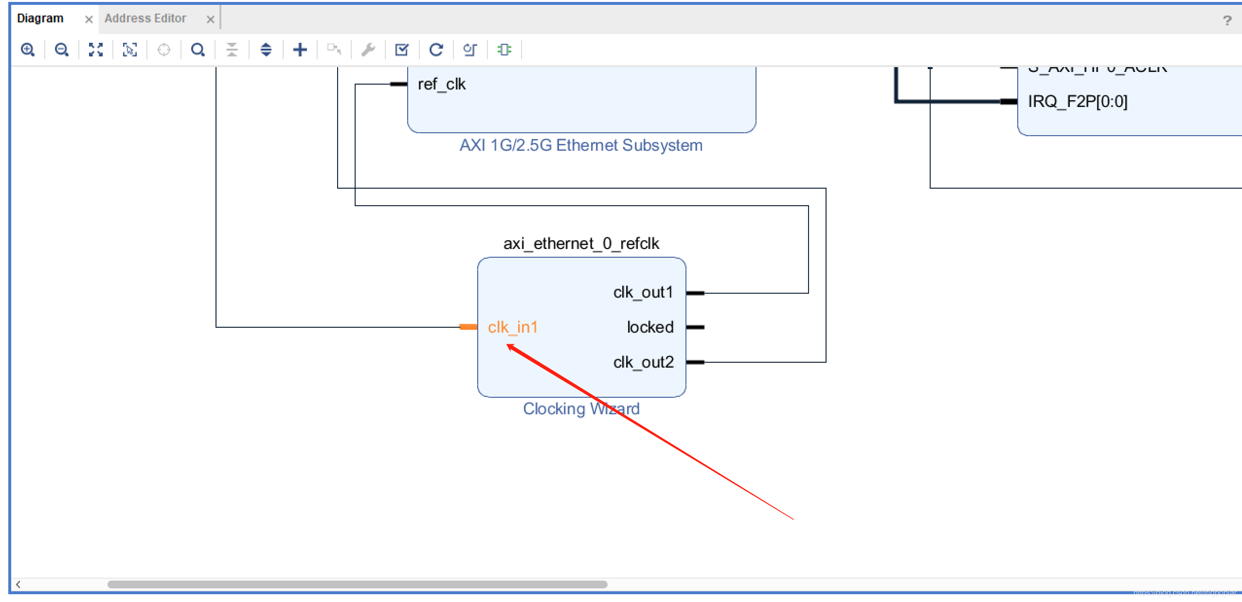Click the axi_ethernet_0_refclk block name
This screenshot has height=602, width=1242.
pyautogui.click(x=581, y=243)
